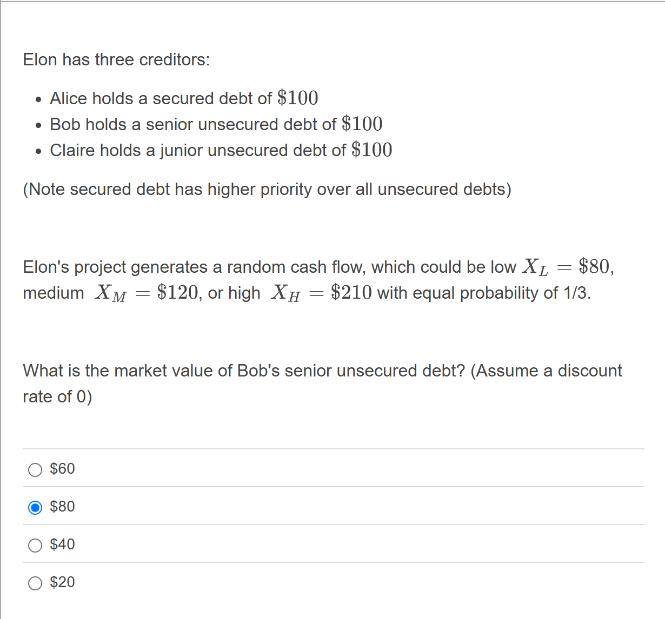This screenshot has width=665, height=619.
Task: Click the Claire junior unsecured debt bullet
Action: tap(221, 150)
